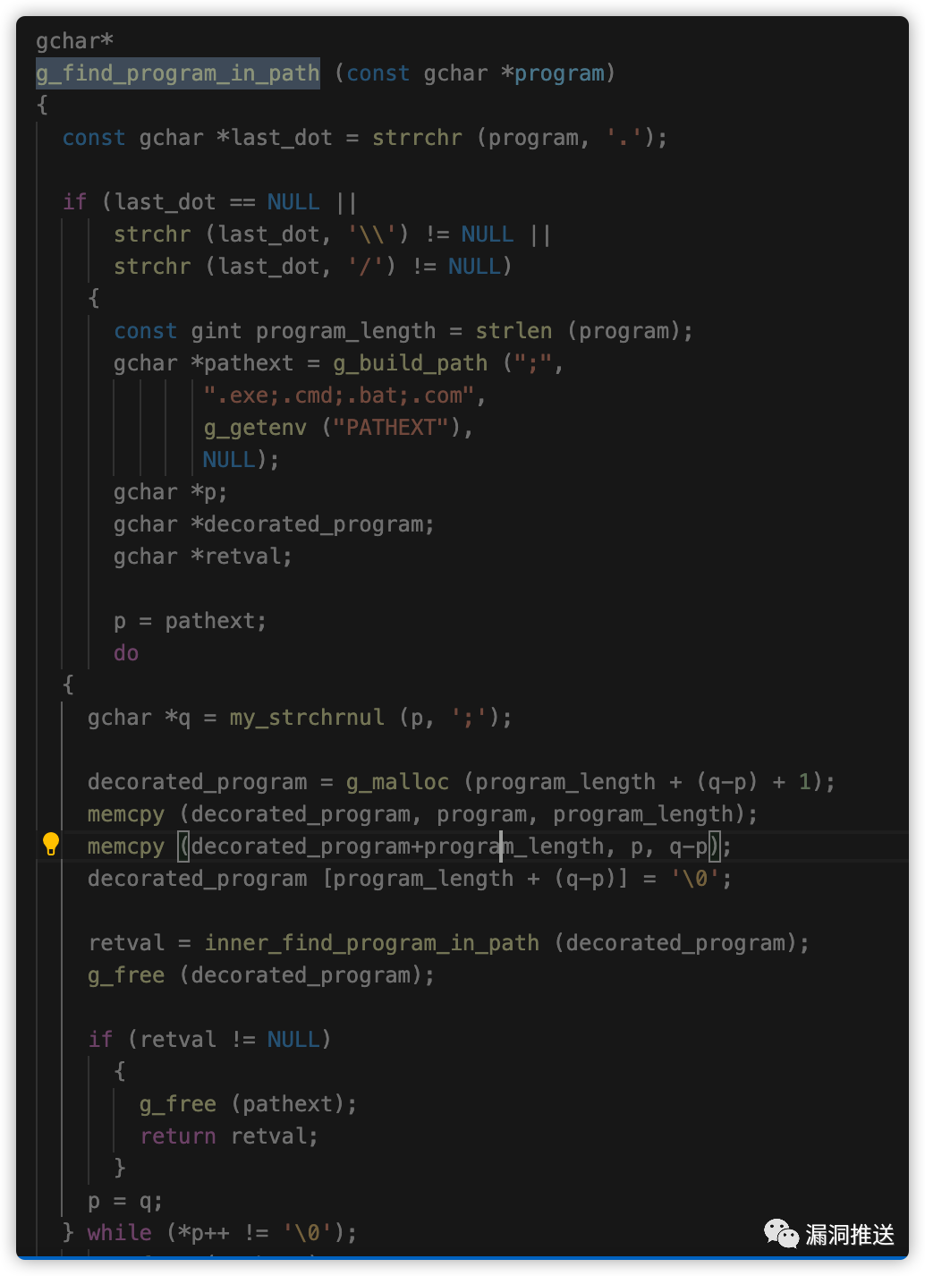Click the 'do' keyword
The height and width of the screenshot is (1276, 925).
pyautogui.click(x=126, y=653)
